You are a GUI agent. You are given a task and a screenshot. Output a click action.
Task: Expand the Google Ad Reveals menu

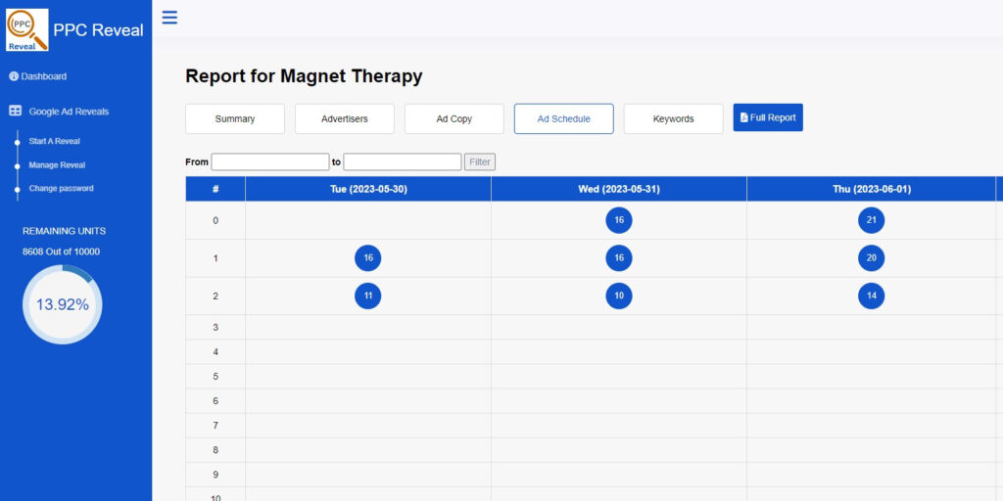(x=69, y=112)
